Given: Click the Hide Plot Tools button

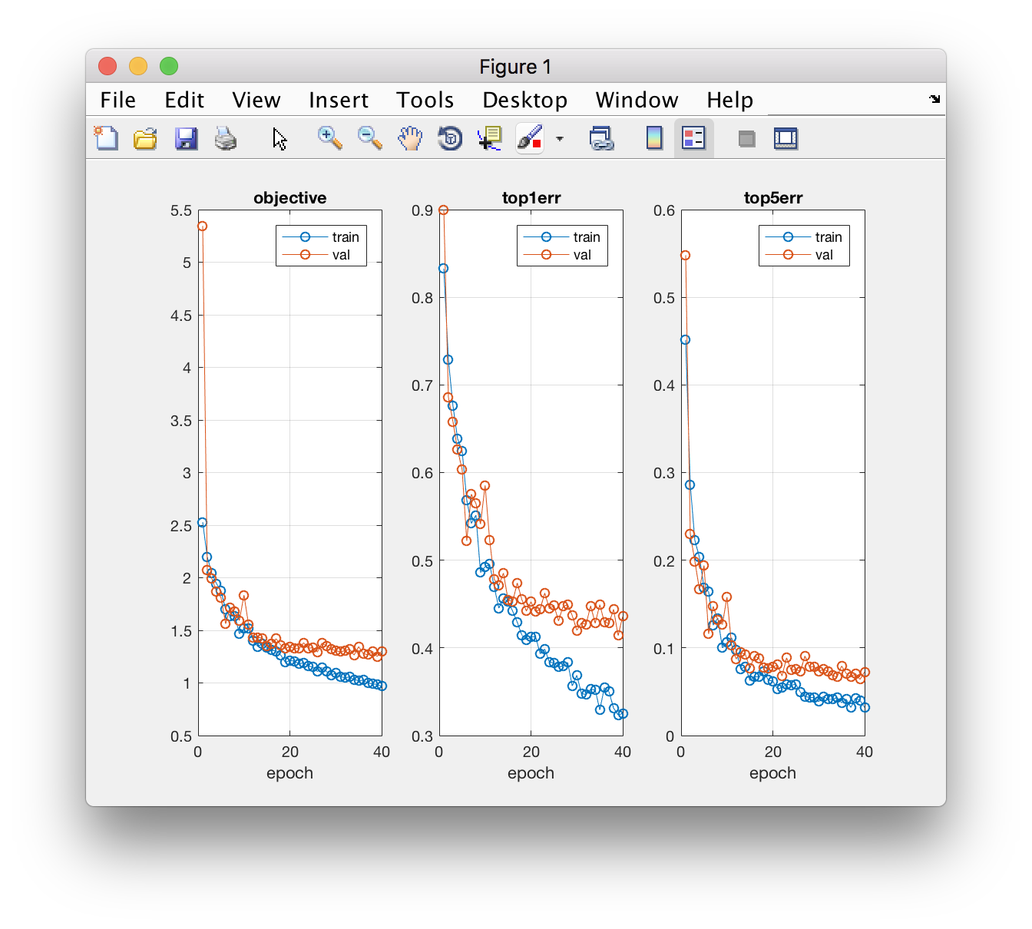Looking at the screenshot, I should pos(746,139).
